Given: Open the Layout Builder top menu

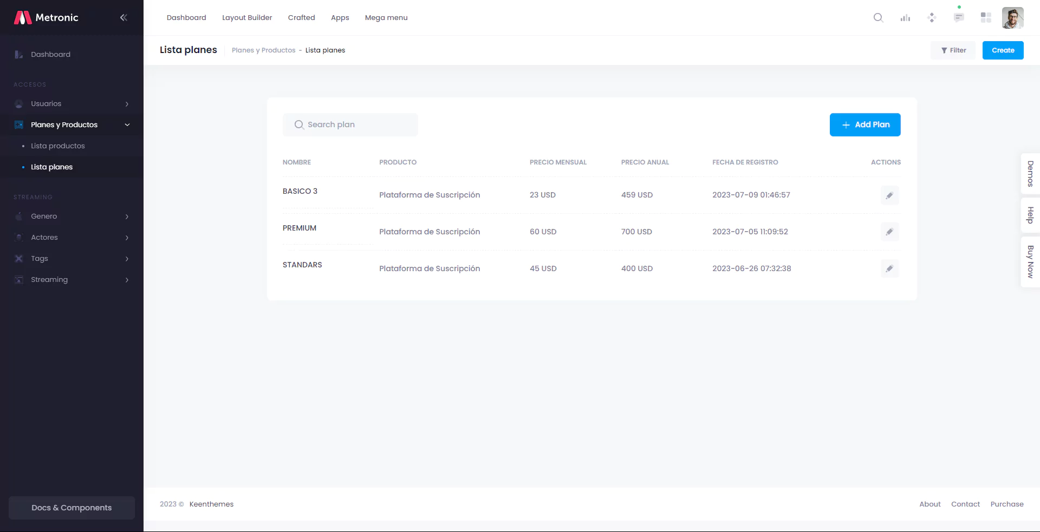Looking at the screenshot, I should click(247, 18).
